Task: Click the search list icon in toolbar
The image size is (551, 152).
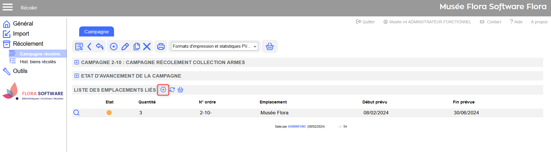Action: [79, 47]
